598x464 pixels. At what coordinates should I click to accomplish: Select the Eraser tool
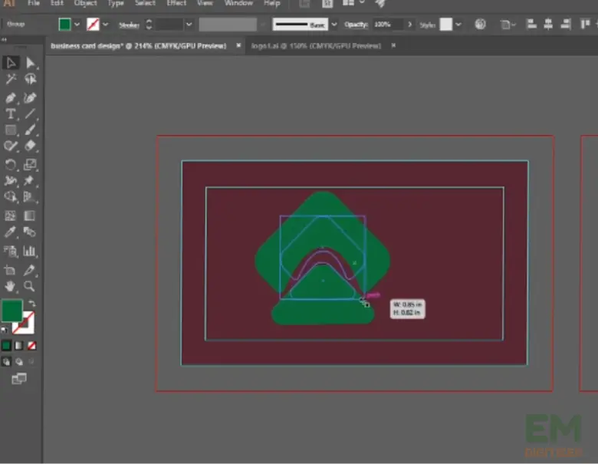[x=30, y=146]
